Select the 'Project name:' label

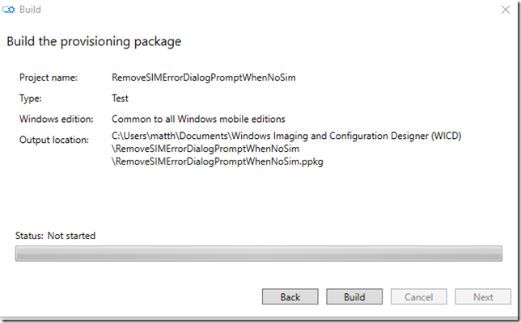coord(49,78)
